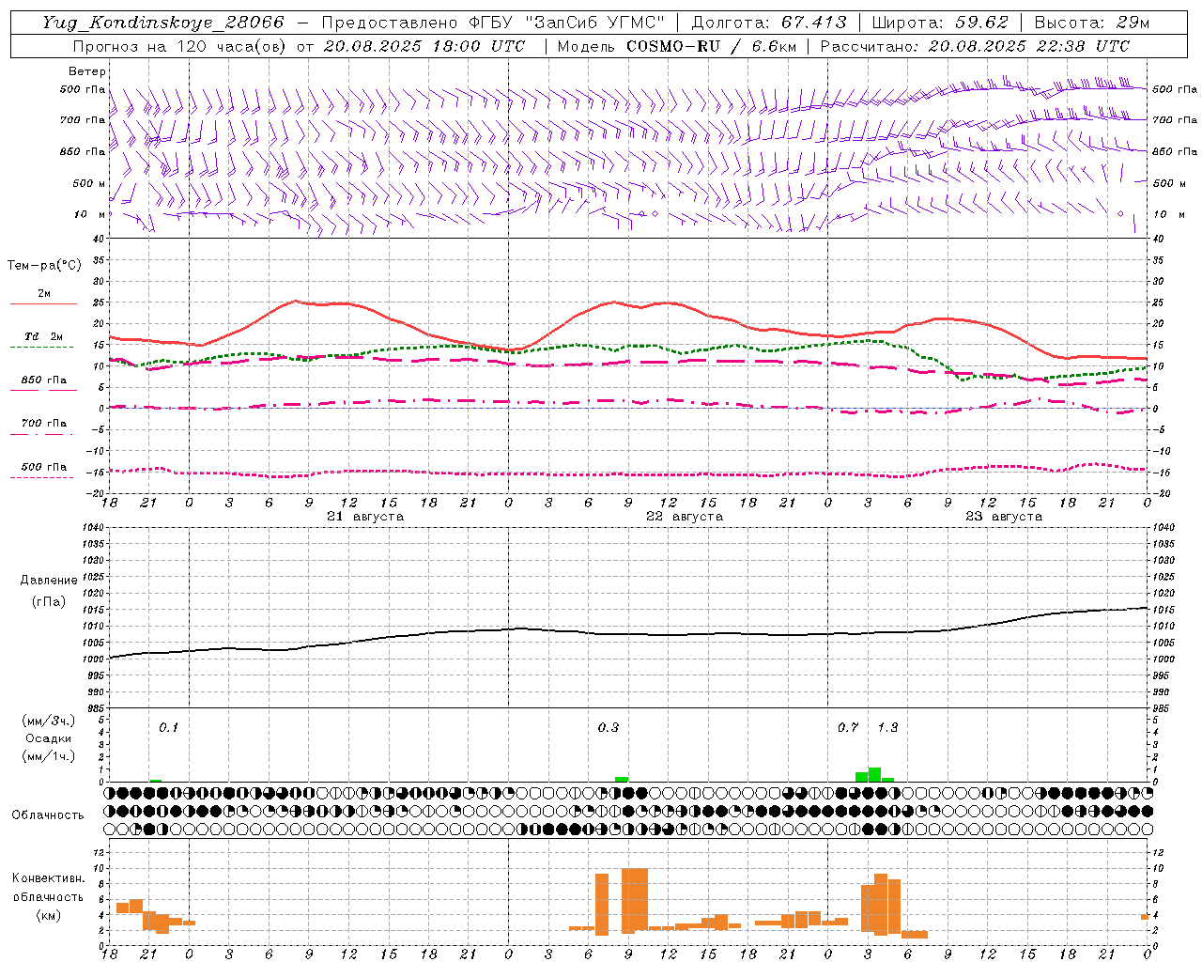
Task: Click the precipitation amount 1.3
Action: point(887,728)
